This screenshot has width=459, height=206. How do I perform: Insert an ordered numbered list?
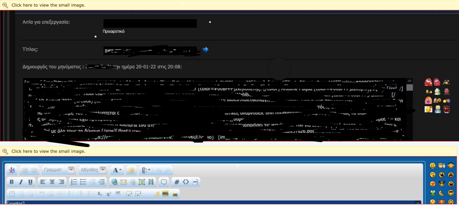tap(74, 182)
